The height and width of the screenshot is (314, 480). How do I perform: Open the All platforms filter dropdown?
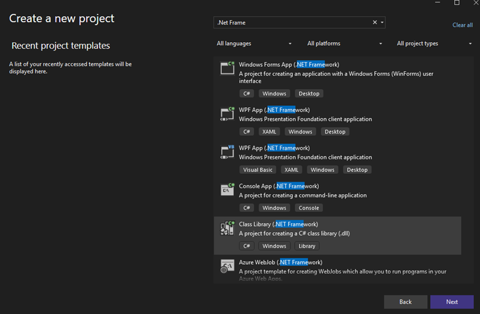344,43
